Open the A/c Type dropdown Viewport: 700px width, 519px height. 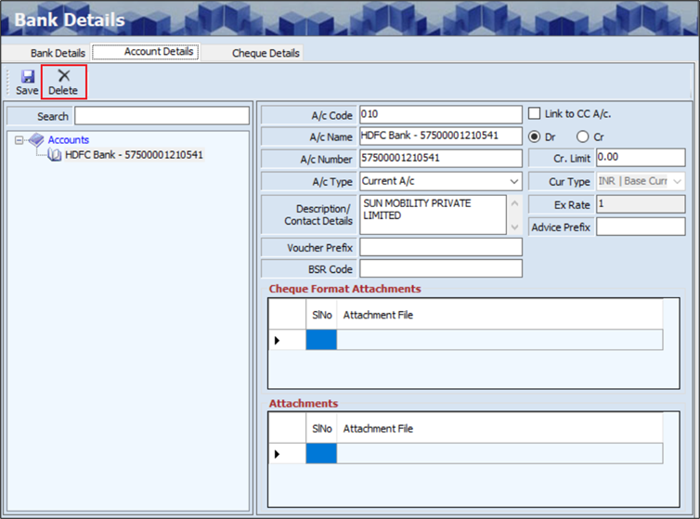coord(513,182)
